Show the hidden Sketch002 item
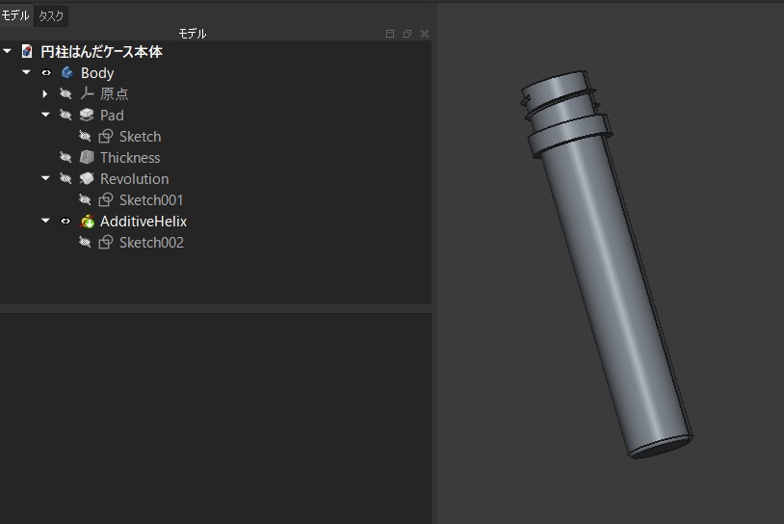The height and width of the screenshot is (524, 784). [85, 242]
